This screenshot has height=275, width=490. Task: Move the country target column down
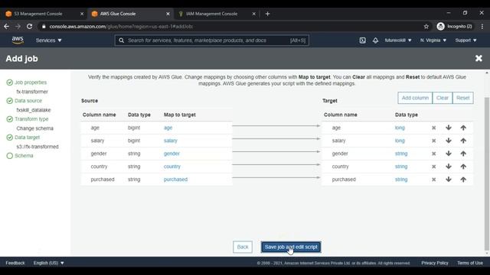tap(449, 167)
